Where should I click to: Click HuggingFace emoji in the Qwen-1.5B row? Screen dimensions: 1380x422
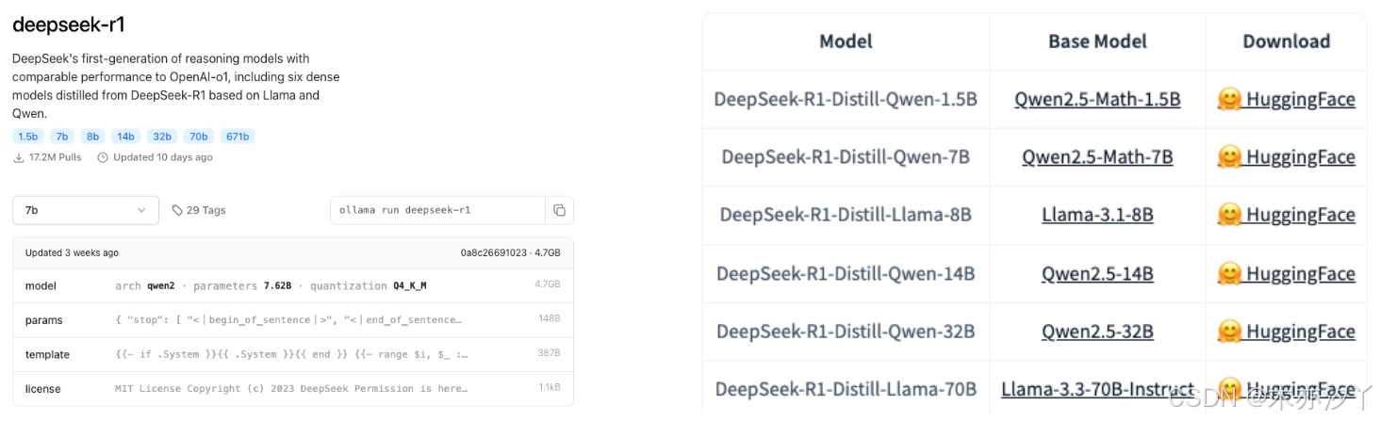[x=1229, y=99]
